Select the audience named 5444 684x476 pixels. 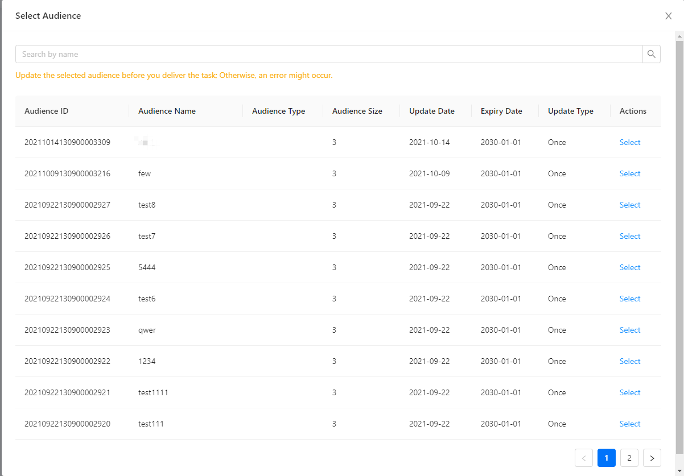pyautogui.click(x=630, y=267)
